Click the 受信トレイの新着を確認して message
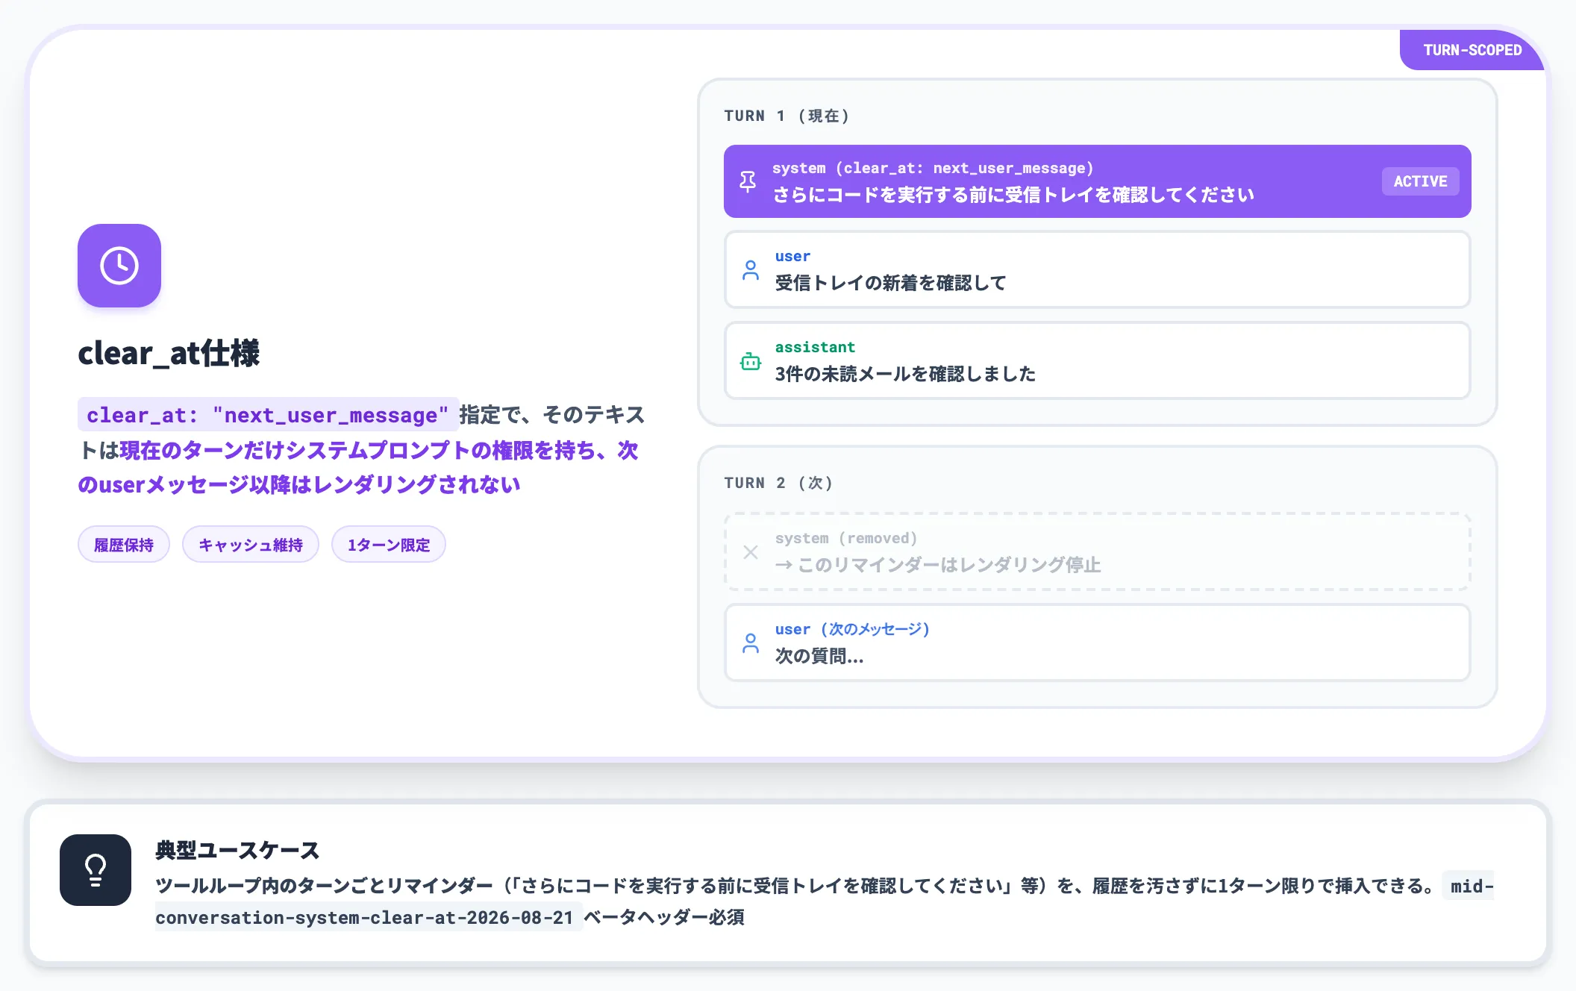This screenshot has width=1576, height=991. 890,283
